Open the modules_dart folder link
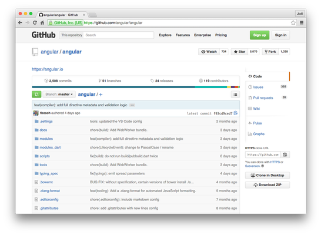This screenshot has width=321, height=235. (x=50, y=147)
